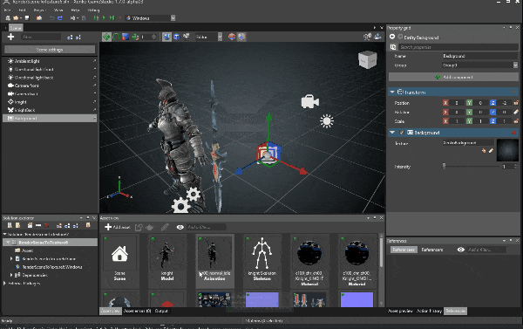
Task: Click the highlighted icon right of sphere icon
Action: tap(241, 37)
